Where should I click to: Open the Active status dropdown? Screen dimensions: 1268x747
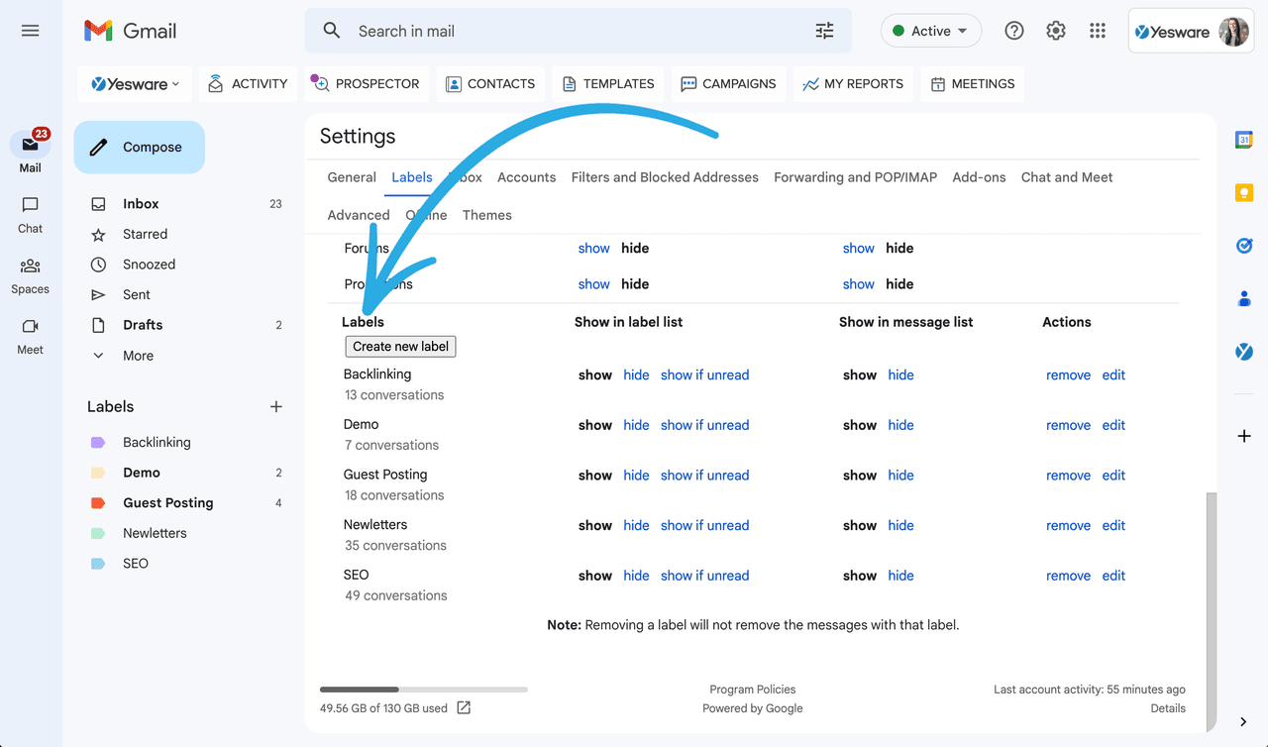pyautogui.click(x=930, y=31)
